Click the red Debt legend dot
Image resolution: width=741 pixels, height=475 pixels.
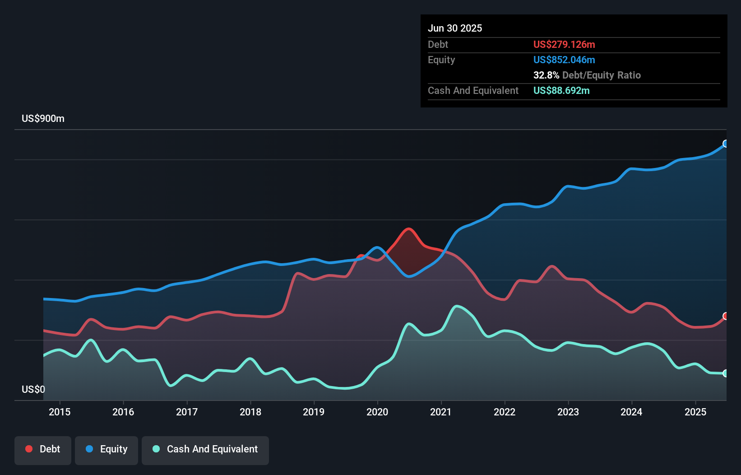click(29, 449)
